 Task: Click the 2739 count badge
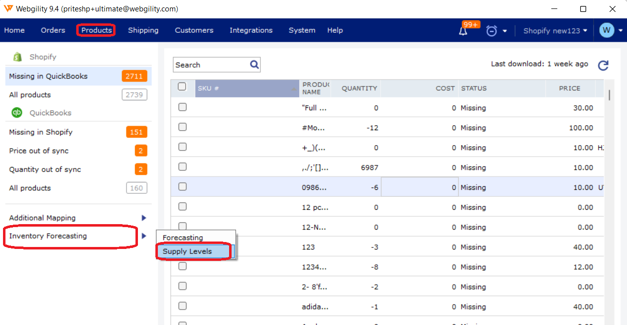point(134,94)
